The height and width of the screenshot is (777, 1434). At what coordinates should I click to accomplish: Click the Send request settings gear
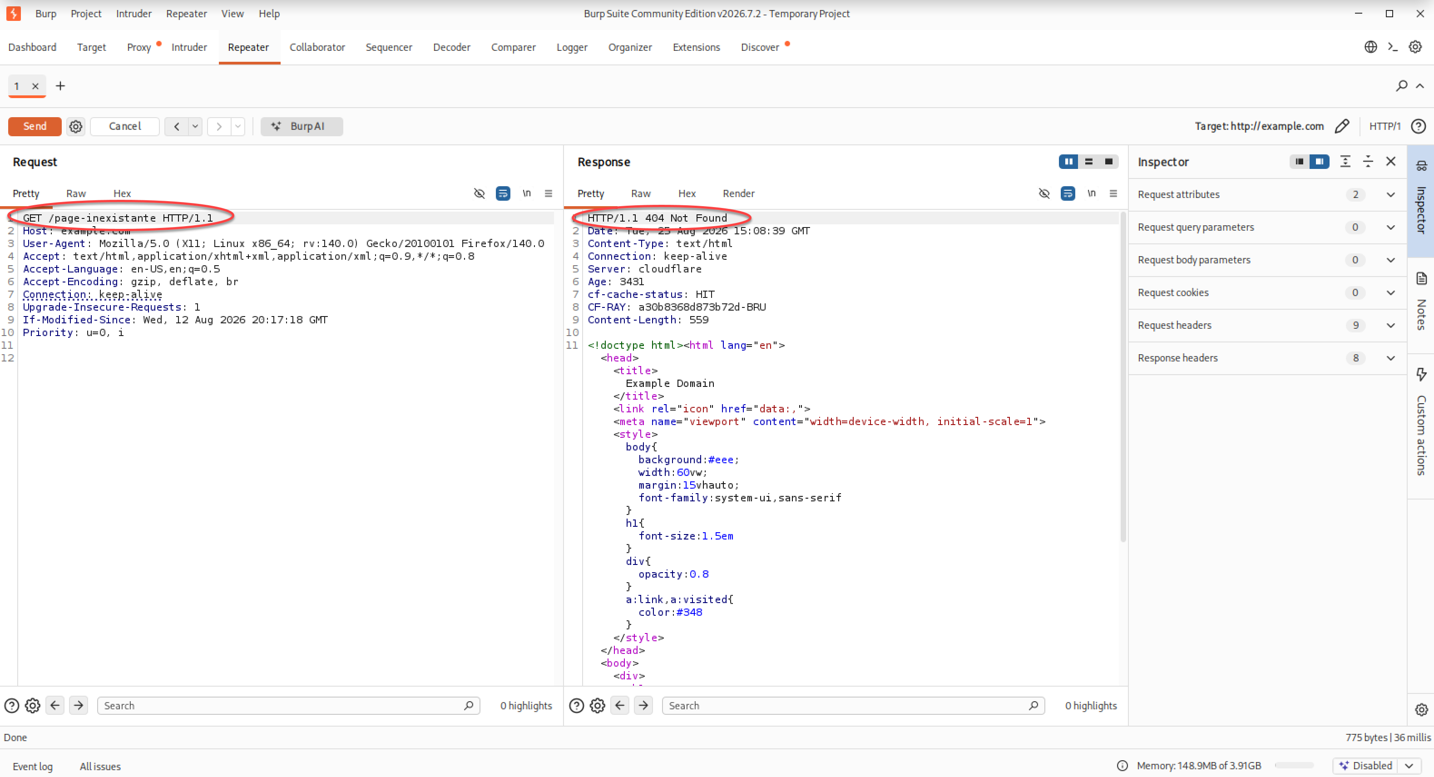point(76,126)
